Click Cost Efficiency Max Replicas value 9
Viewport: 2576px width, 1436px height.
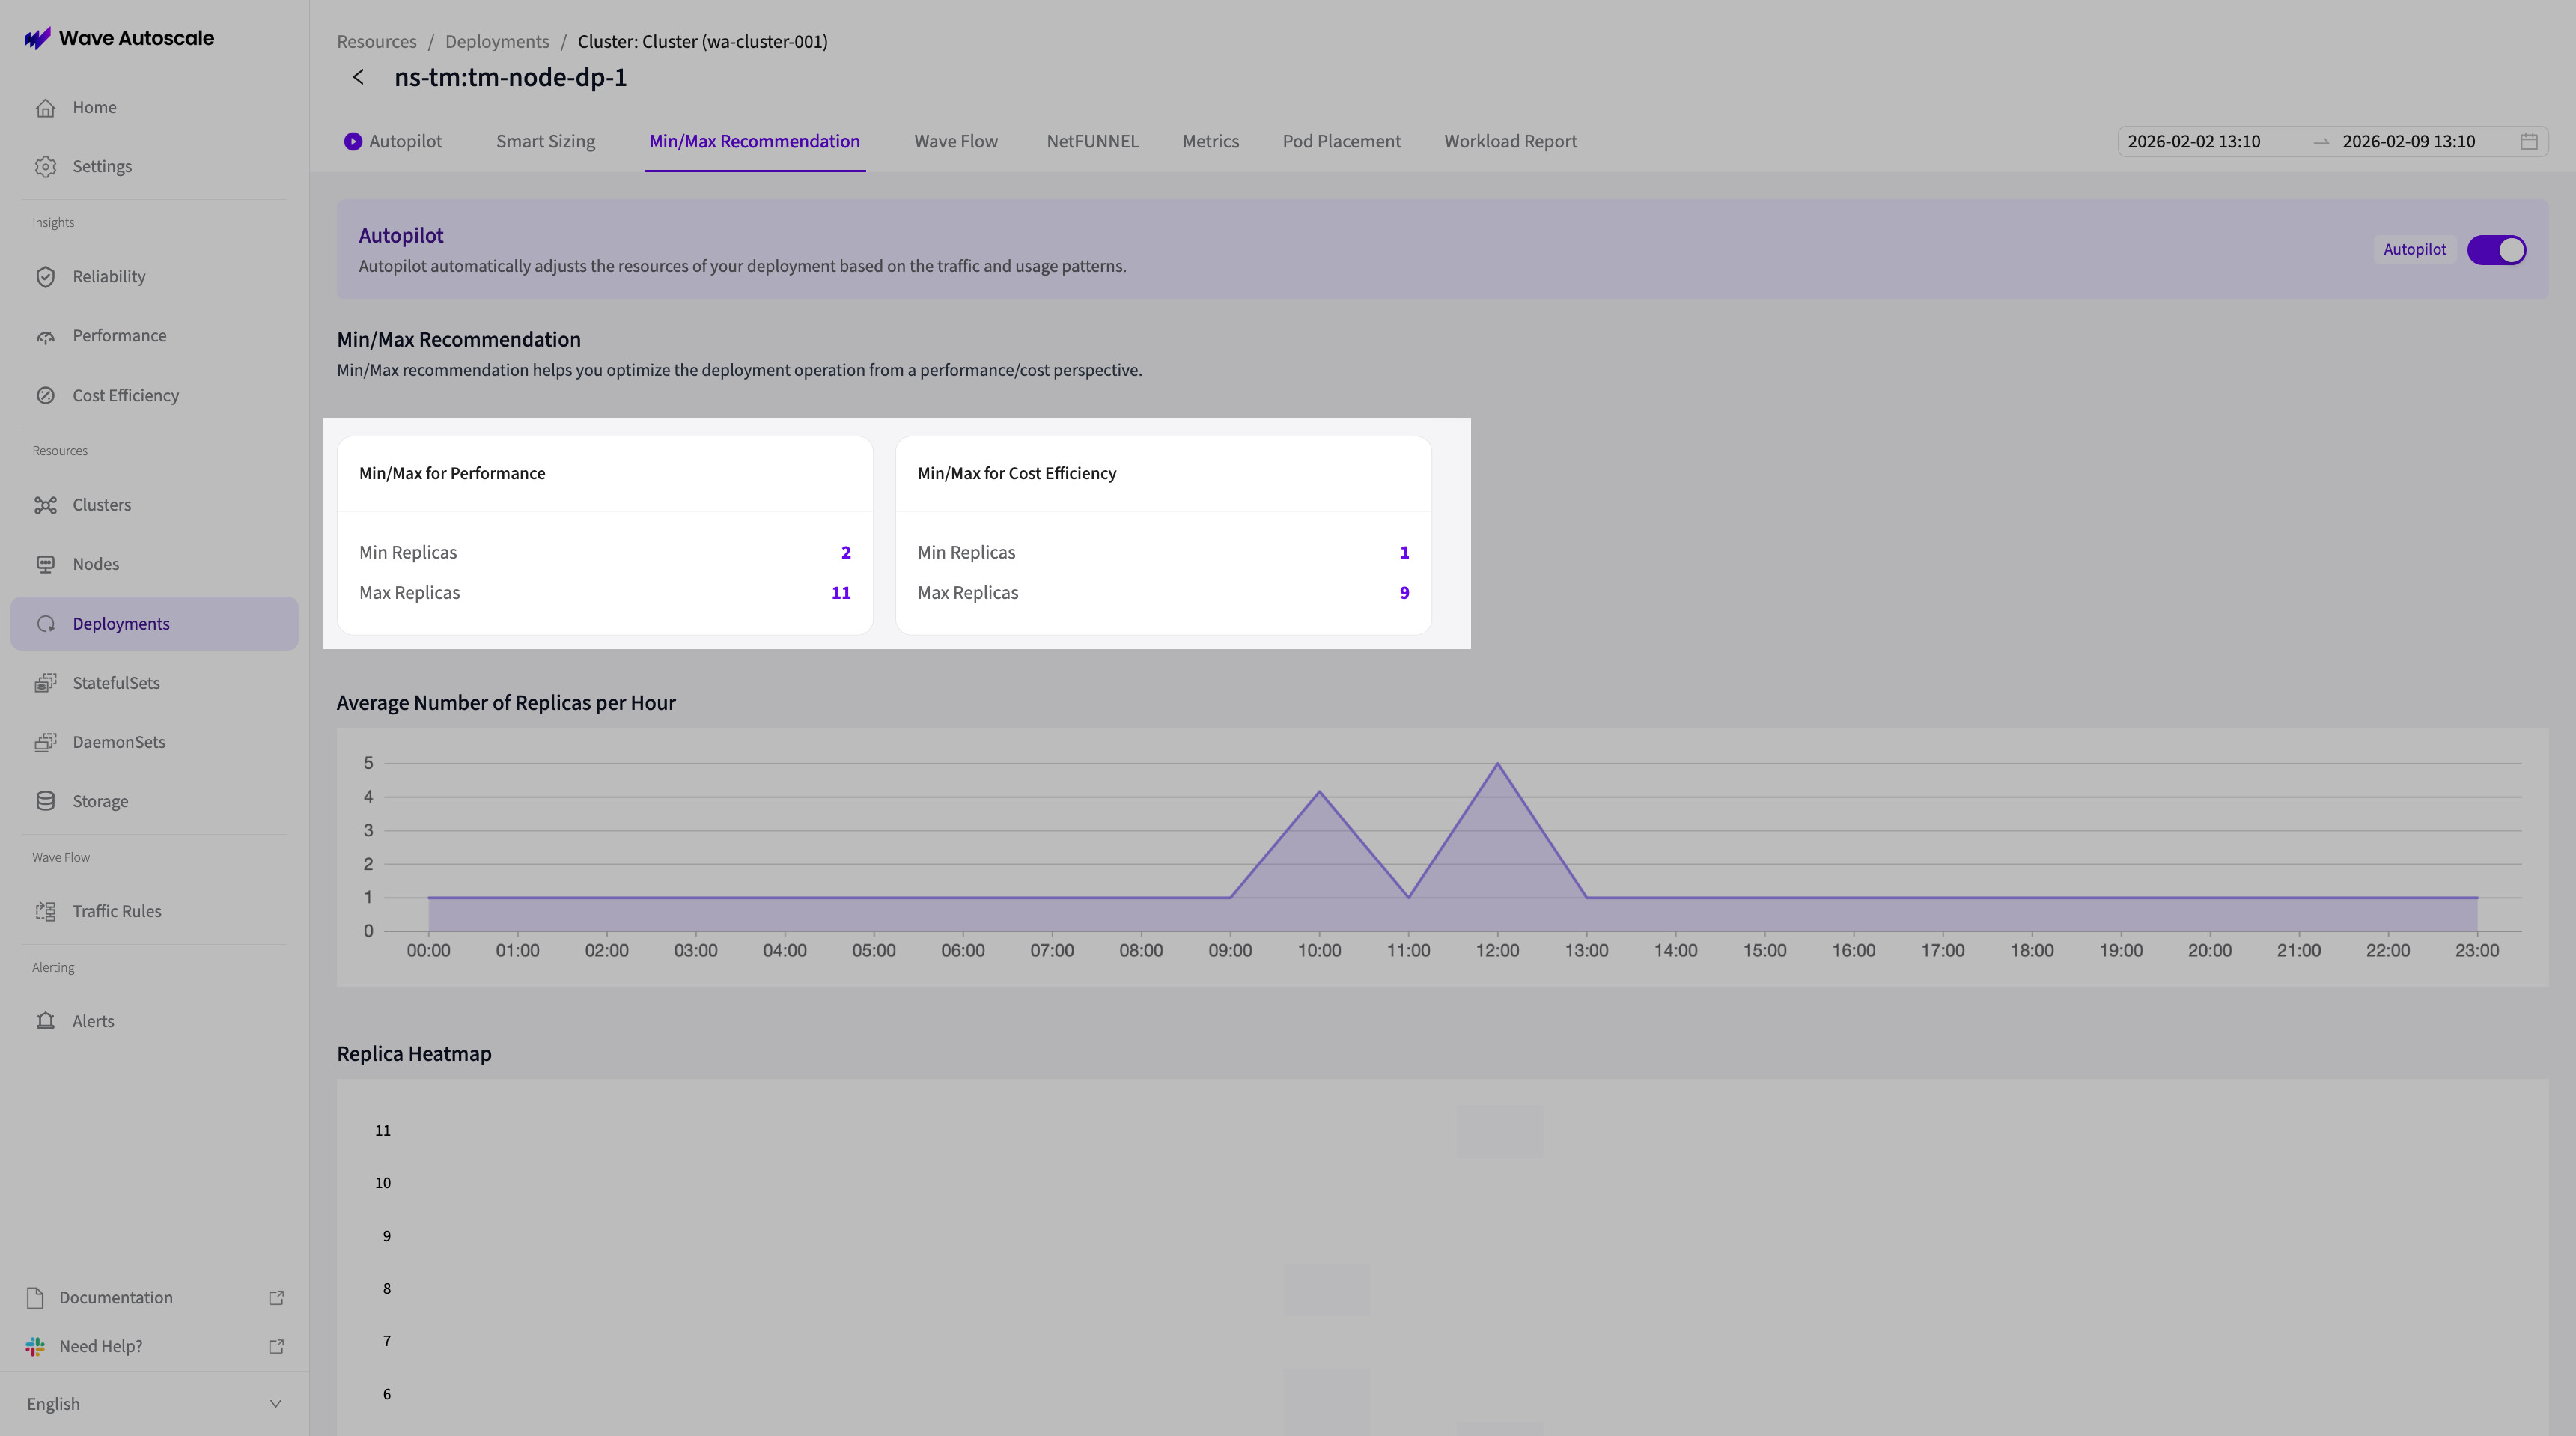pyautogui.click(x=1404, y=593)
